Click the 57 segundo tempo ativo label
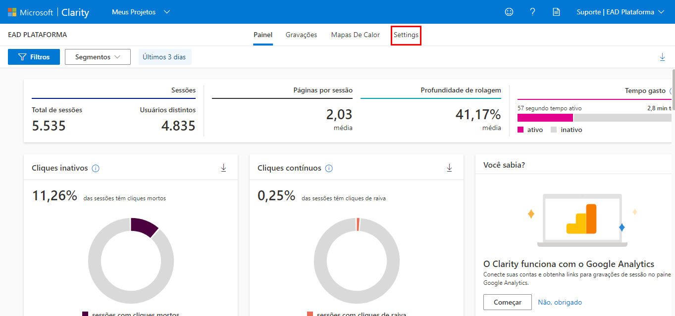 (x=550, y=108)
